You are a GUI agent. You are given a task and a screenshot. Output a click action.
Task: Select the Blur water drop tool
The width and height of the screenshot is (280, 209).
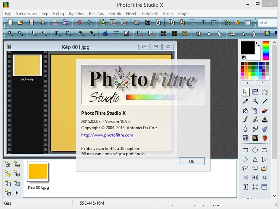[x=245, y=129]
